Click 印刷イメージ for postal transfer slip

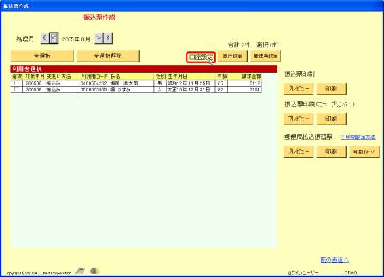364,152
